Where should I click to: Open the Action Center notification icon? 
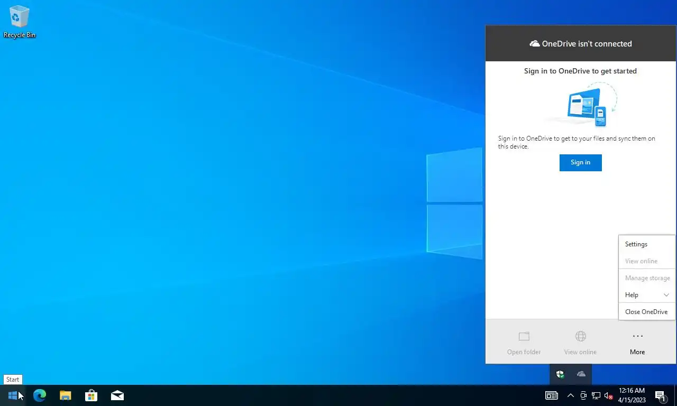click(x=660, y=395)
